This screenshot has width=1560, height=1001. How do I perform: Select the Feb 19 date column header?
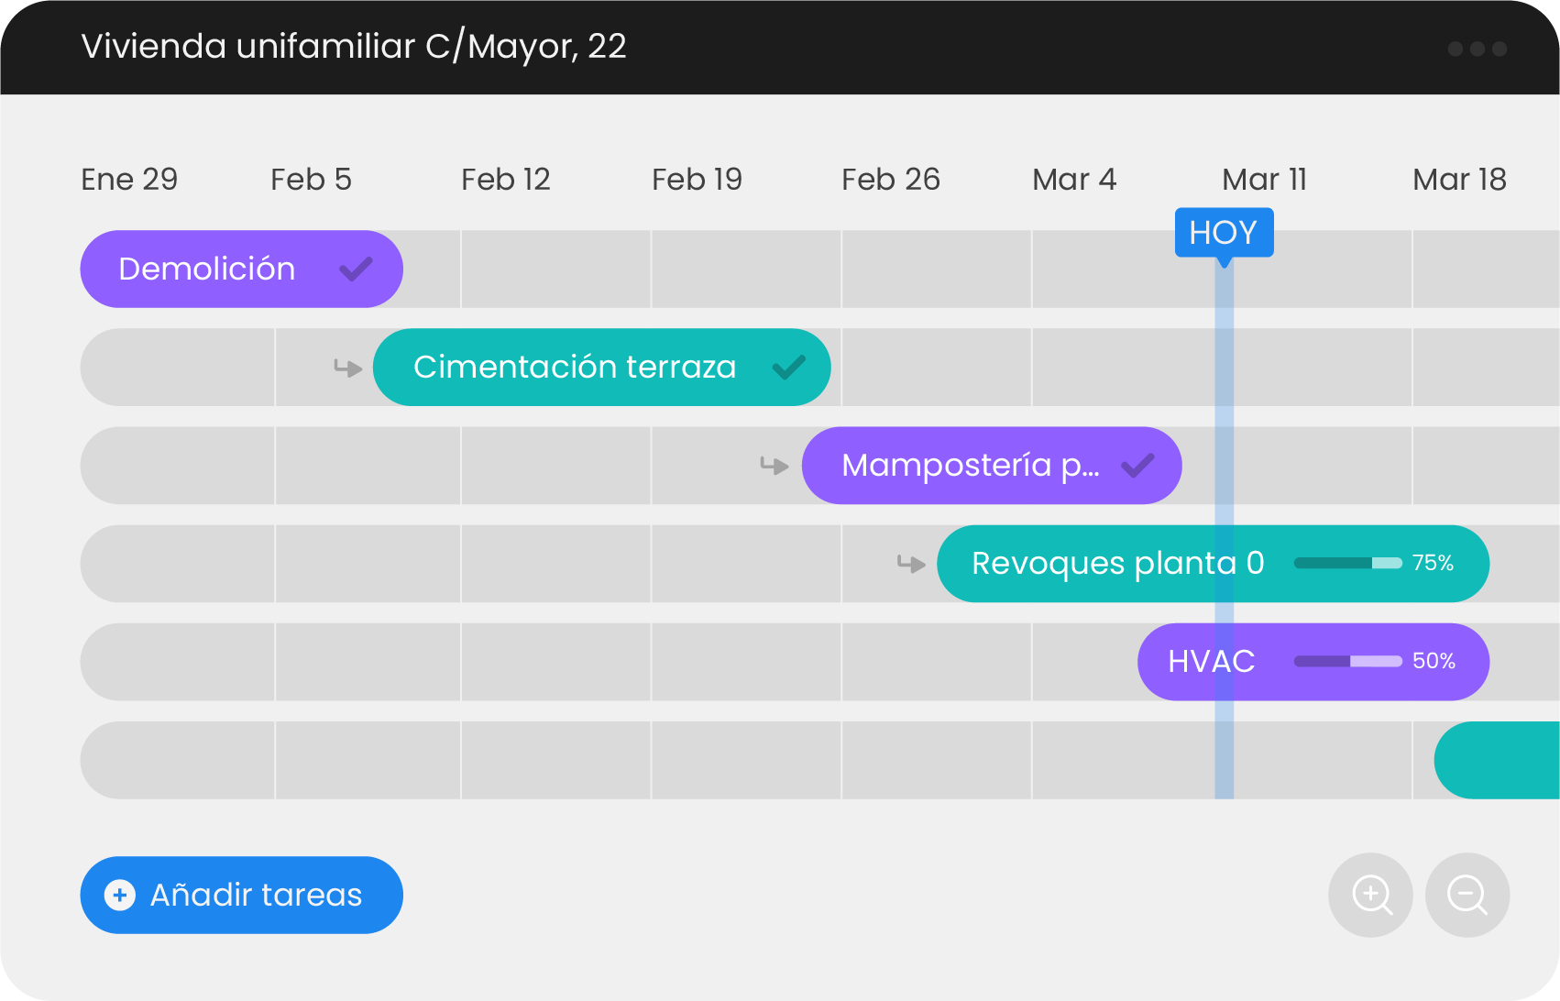coord(697,180)
